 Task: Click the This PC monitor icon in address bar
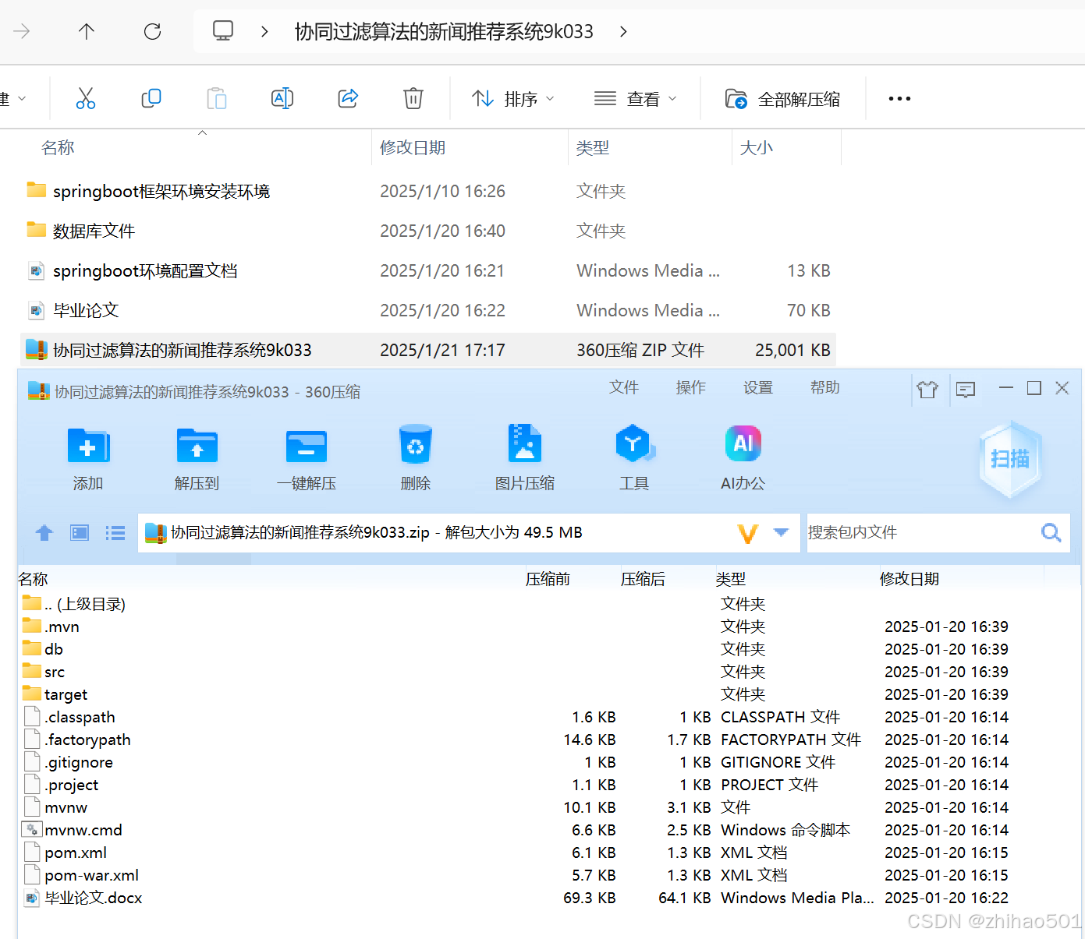[223, 30]
